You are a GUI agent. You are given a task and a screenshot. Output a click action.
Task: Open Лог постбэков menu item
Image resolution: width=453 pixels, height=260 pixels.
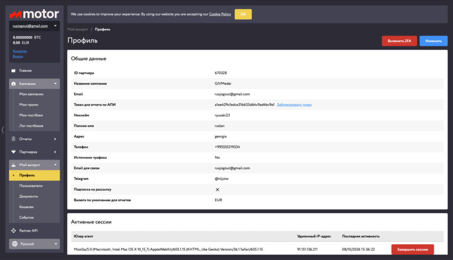31,126
